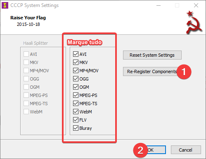
Task: Toggle the checked WebM checkbox
Action: 76,112
